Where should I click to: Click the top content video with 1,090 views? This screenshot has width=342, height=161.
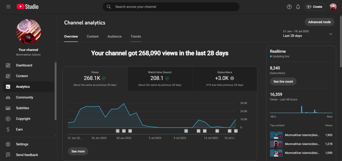coord(301,153)
